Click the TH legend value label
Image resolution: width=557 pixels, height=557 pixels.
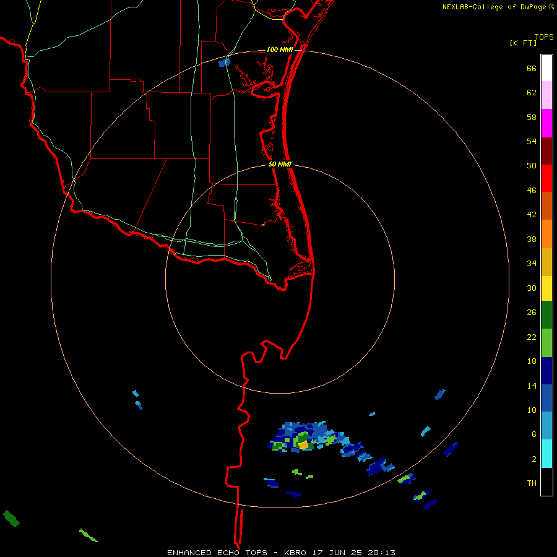[532, 483]
